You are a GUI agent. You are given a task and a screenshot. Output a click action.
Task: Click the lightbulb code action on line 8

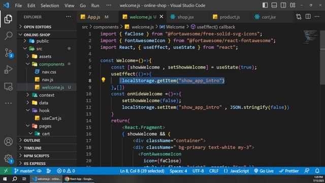coord(103,80)
